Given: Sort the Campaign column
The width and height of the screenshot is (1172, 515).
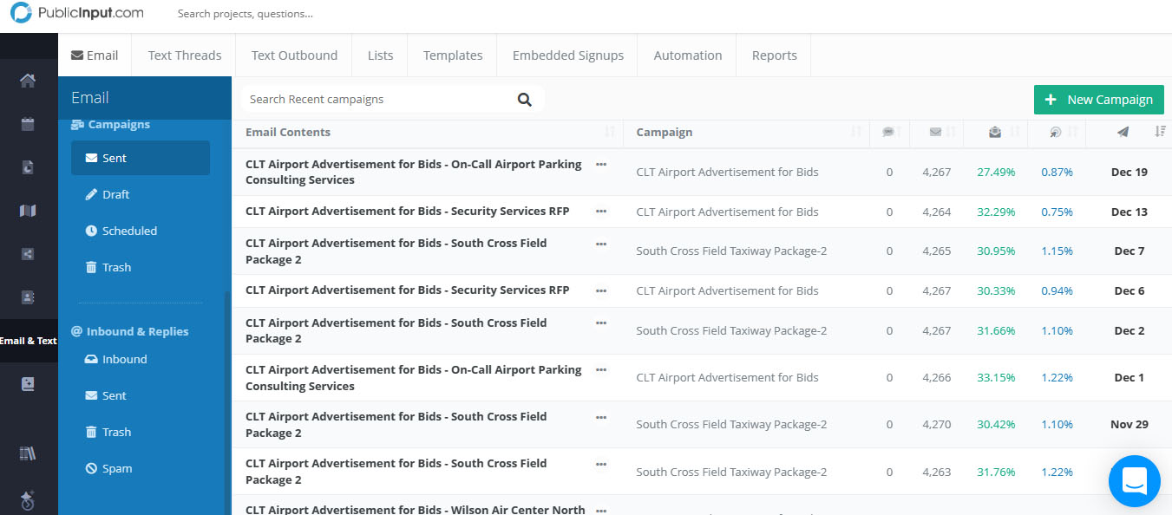Looking at the screenshot, I should click(664, 132).
